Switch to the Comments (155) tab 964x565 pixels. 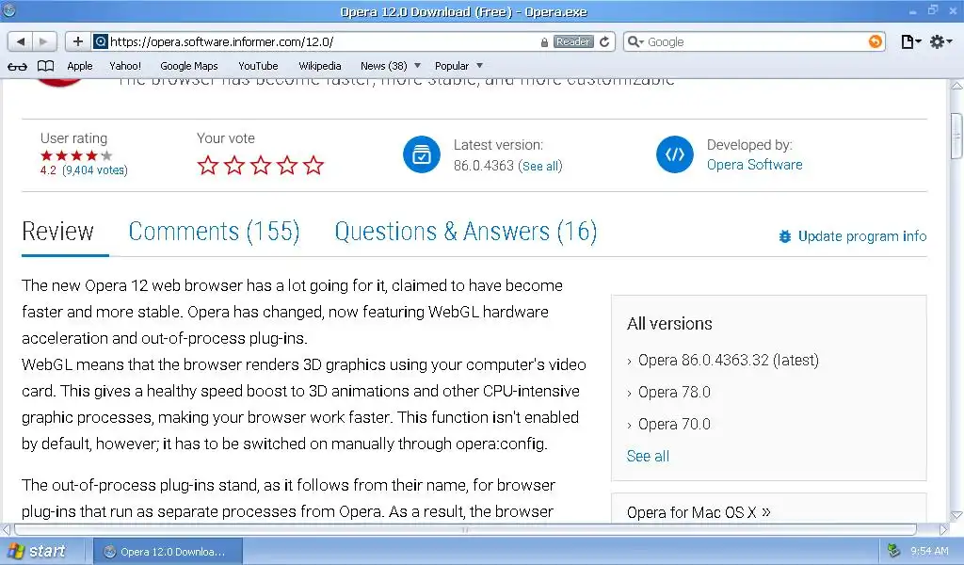(214, 232)
